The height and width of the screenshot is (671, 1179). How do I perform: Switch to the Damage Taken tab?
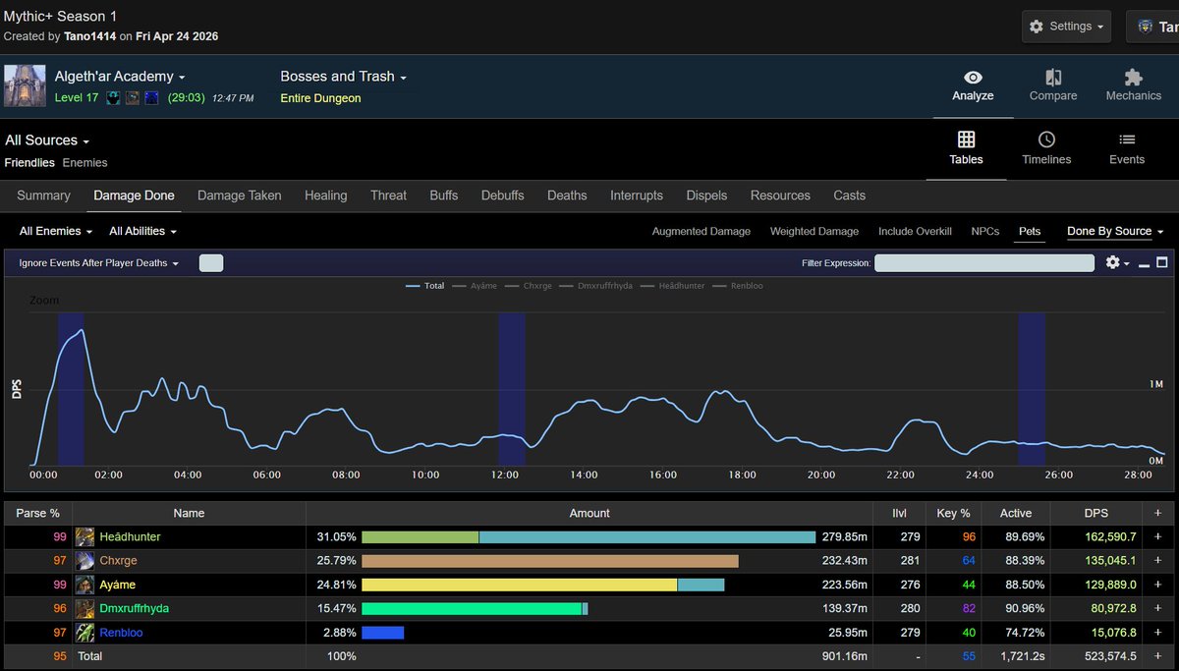[240, 196]
